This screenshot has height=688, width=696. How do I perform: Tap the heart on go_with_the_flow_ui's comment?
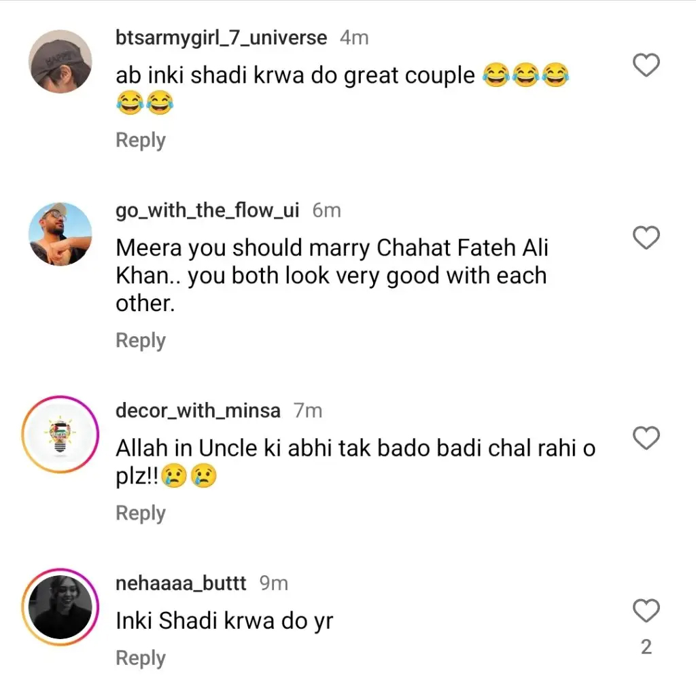646,238
